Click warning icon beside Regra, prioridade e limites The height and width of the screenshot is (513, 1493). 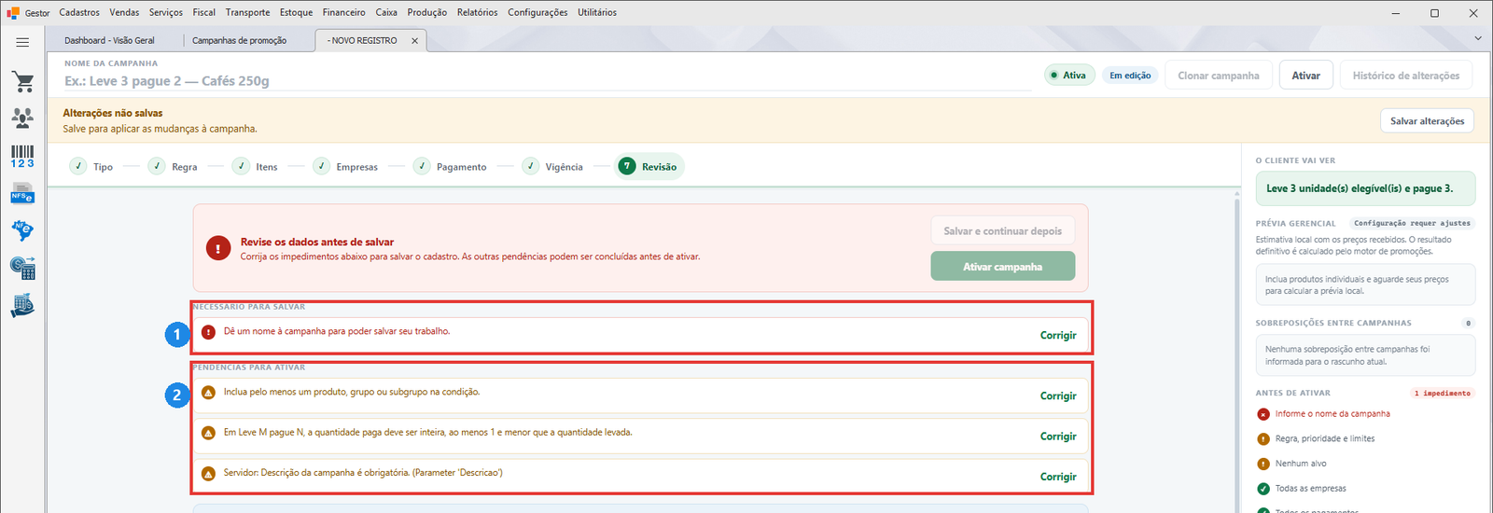[x=1263, y=439]
